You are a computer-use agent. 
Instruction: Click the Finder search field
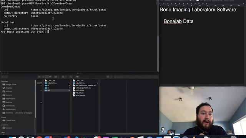[136, 77]
